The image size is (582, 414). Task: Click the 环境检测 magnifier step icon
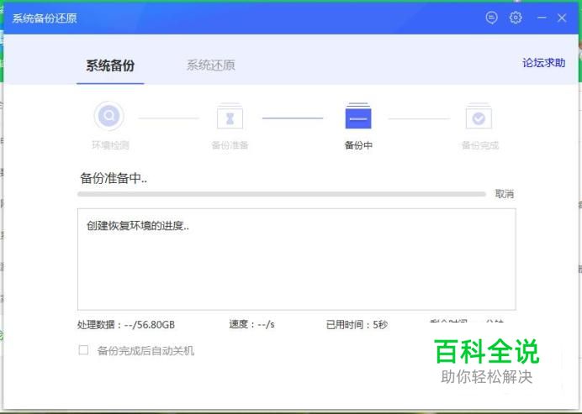(109, 116)
